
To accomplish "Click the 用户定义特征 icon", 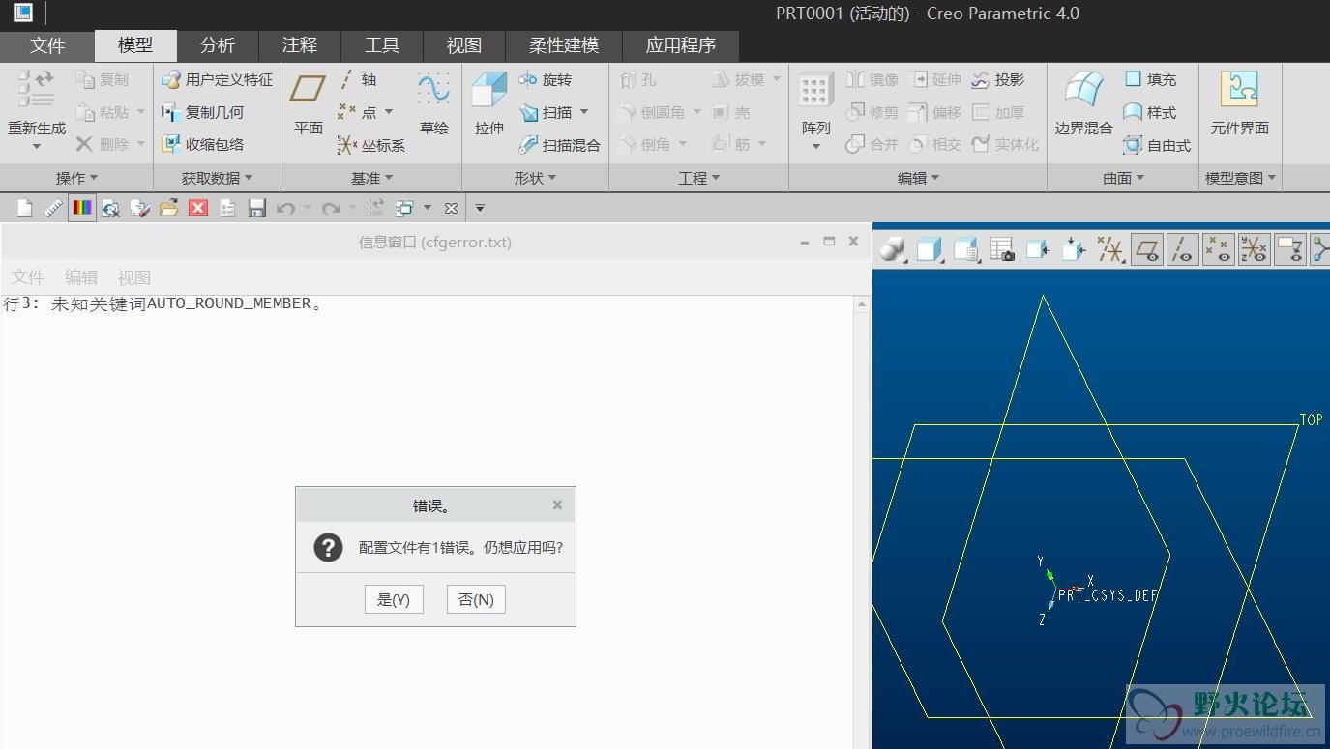I will 171,79.
